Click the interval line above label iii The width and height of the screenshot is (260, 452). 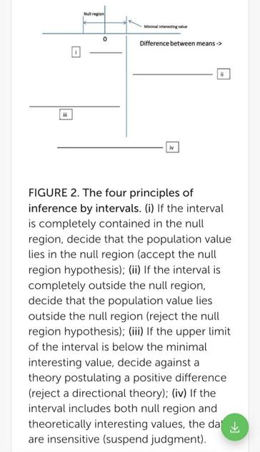[x=74, y=107]
